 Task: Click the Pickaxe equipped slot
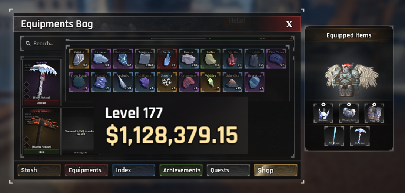[x=360, y=136]
